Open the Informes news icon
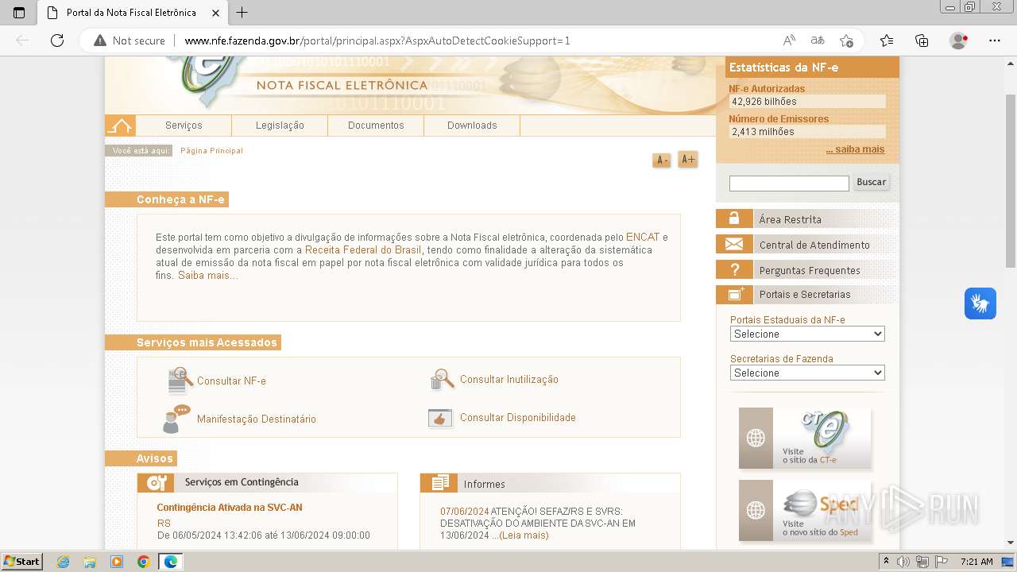This screenshot has width=1017, height=572. click(x=439, y=483)
